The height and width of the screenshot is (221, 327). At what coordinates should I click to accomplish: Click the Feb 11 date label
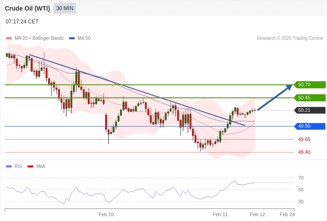220,214
